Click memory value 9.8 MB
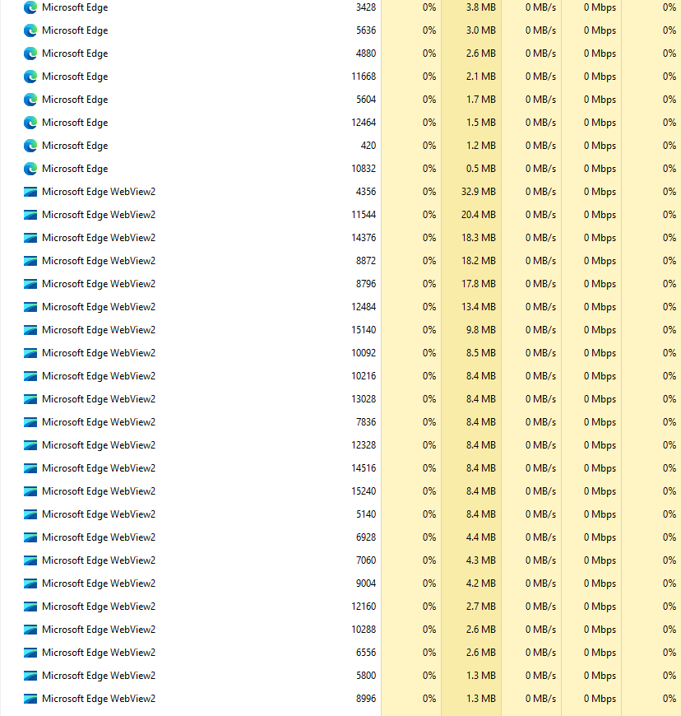This screenshot has width=681, height=716. click(x=480, y=330)
